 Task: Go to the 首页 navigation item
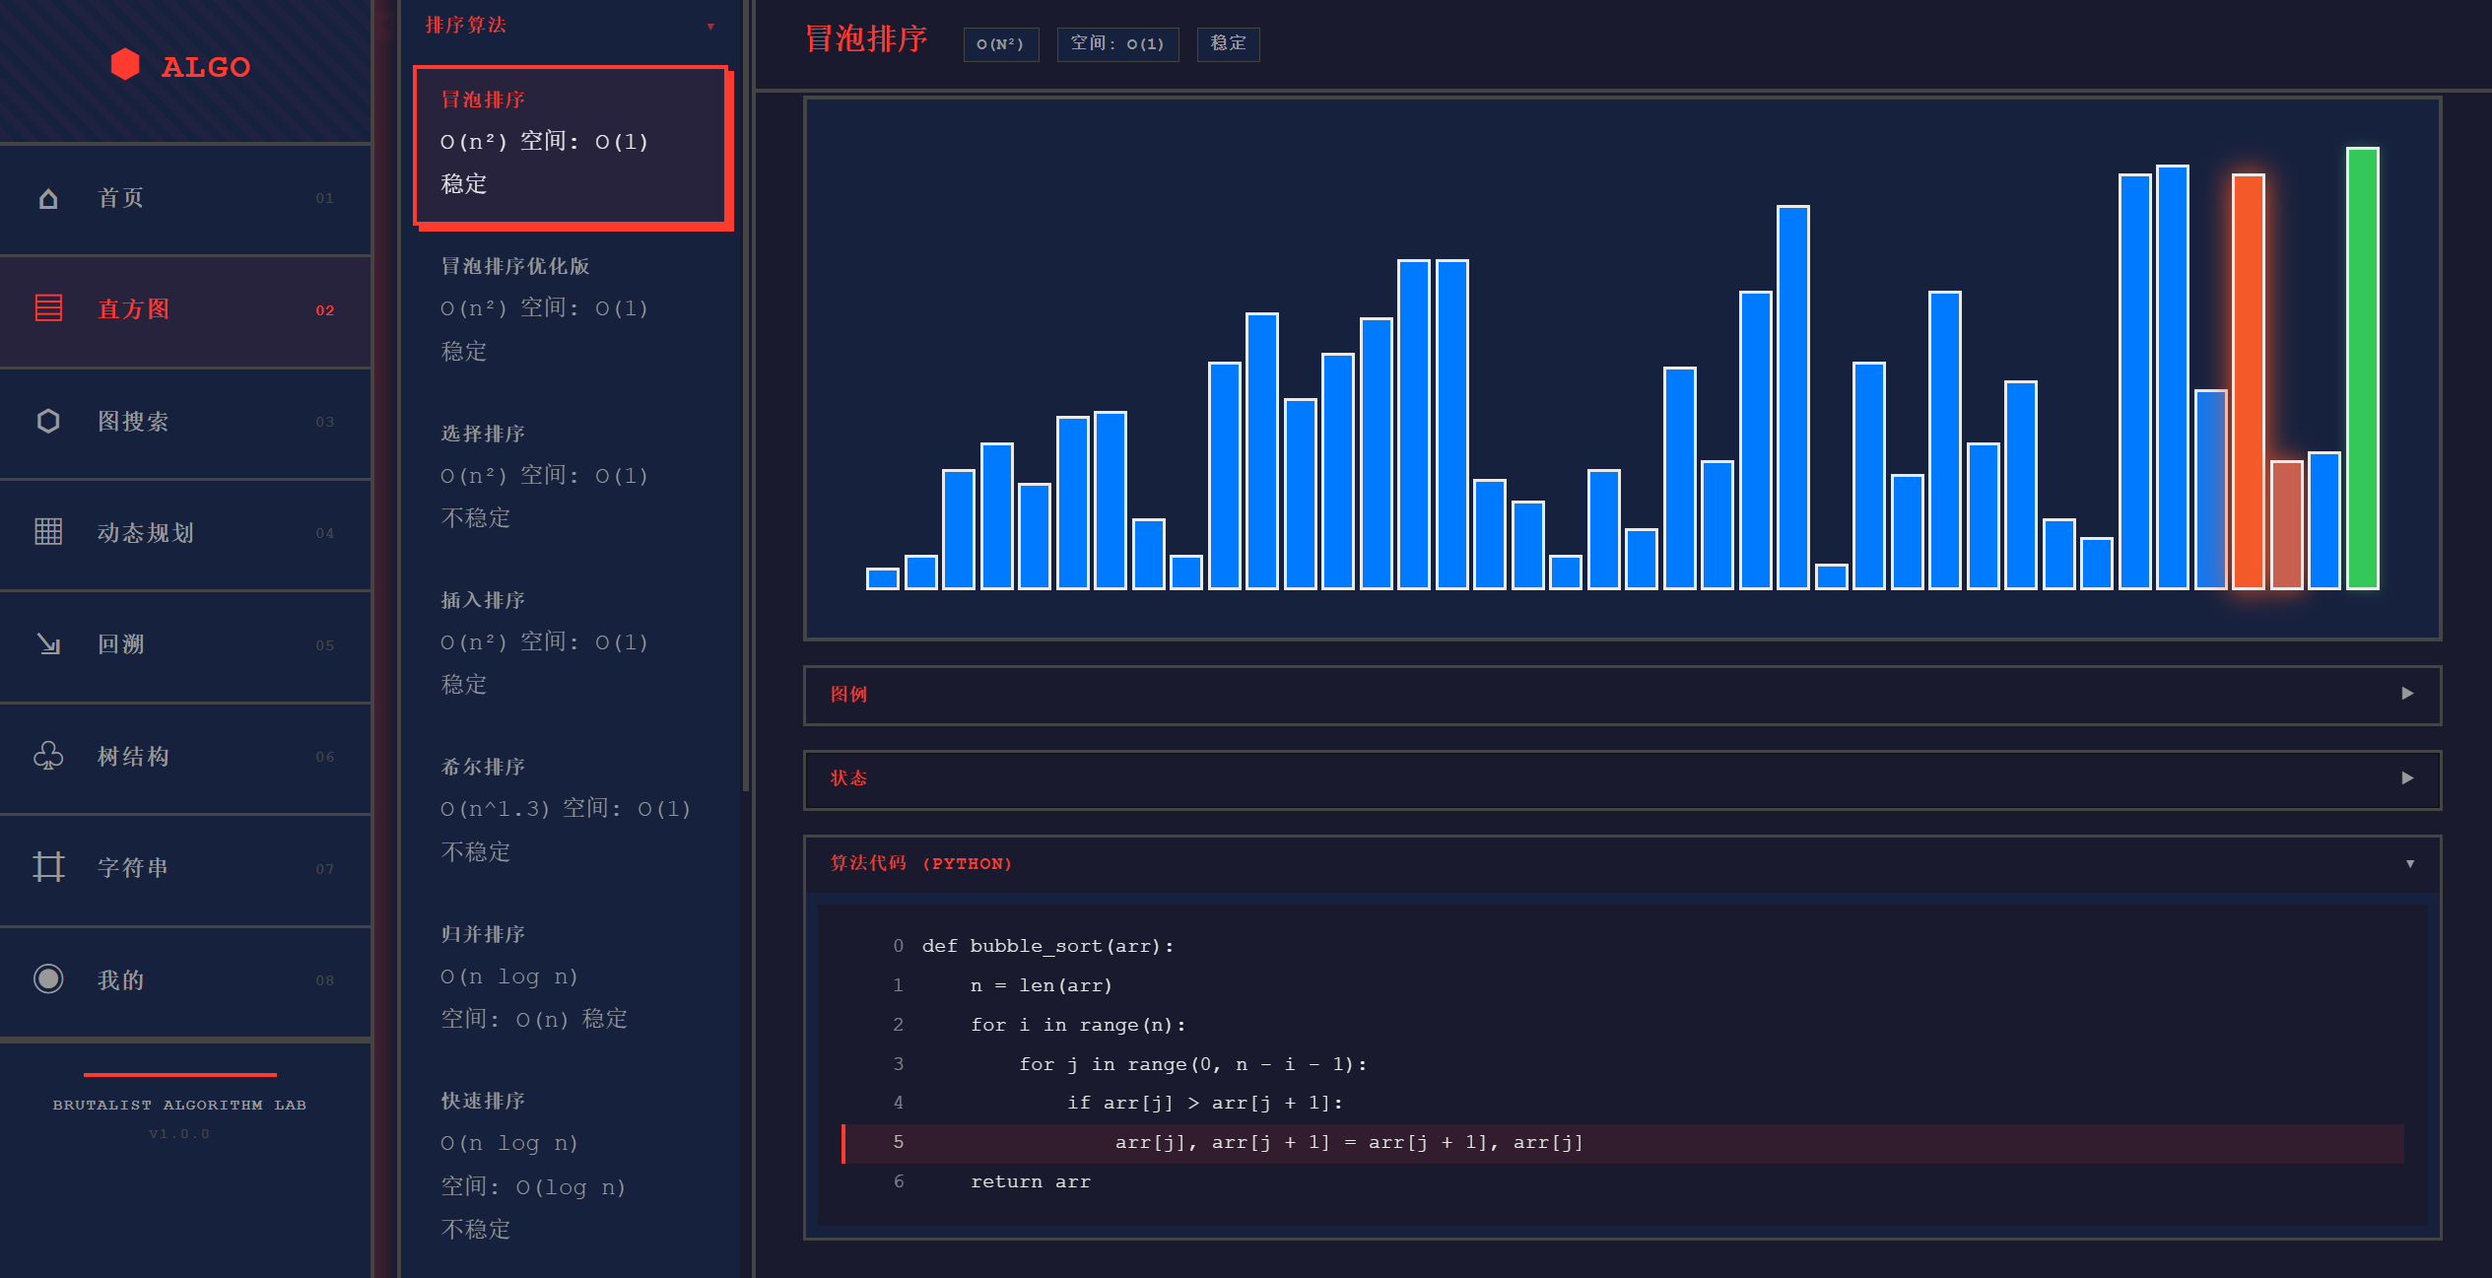coord(185,199)
